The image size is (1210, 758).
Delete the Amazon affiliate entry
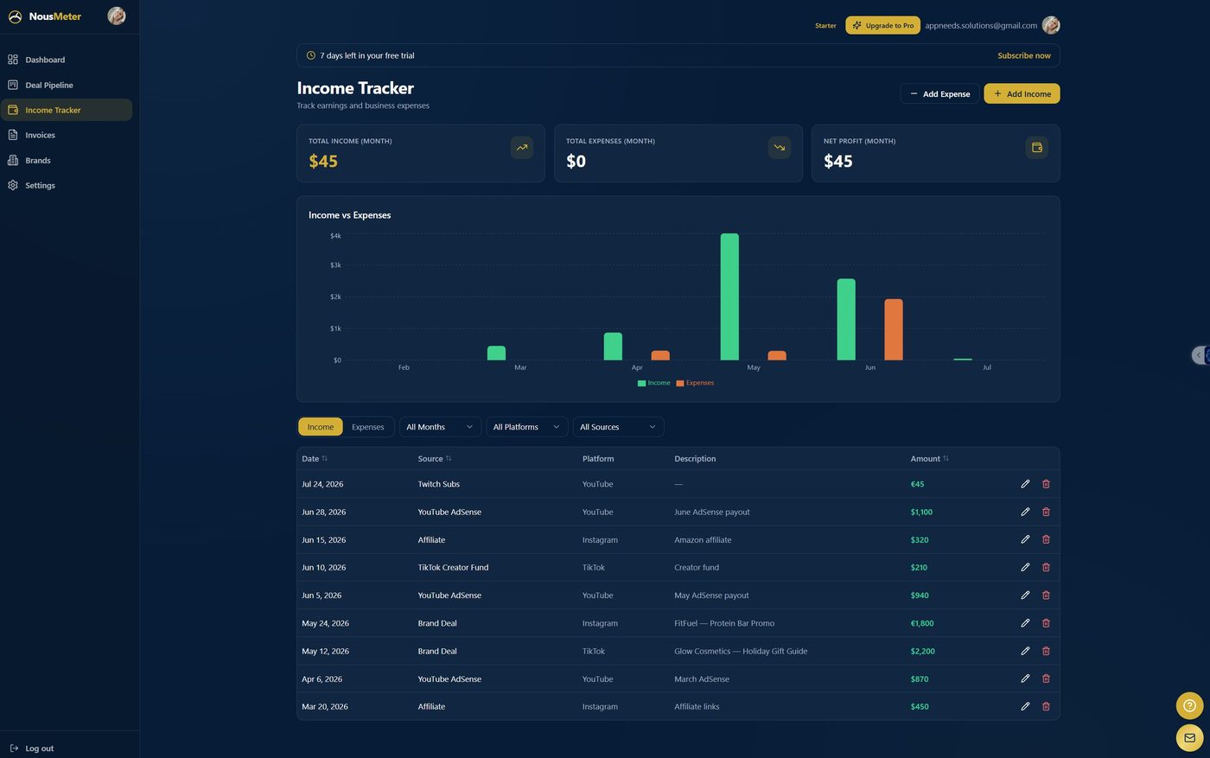tap(1046, 539)
